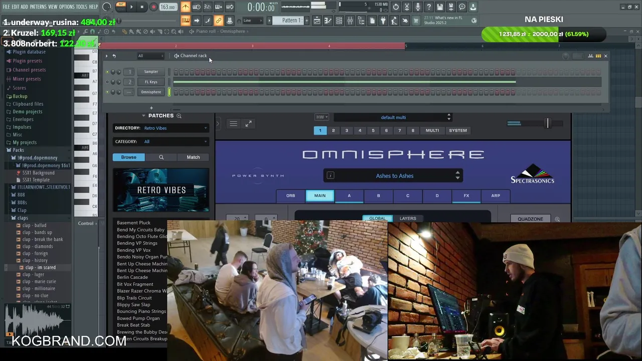Viewport: 642px width, 361px height.
Task: Select Omnisphere part 2 tab
Action: [333, 130]
